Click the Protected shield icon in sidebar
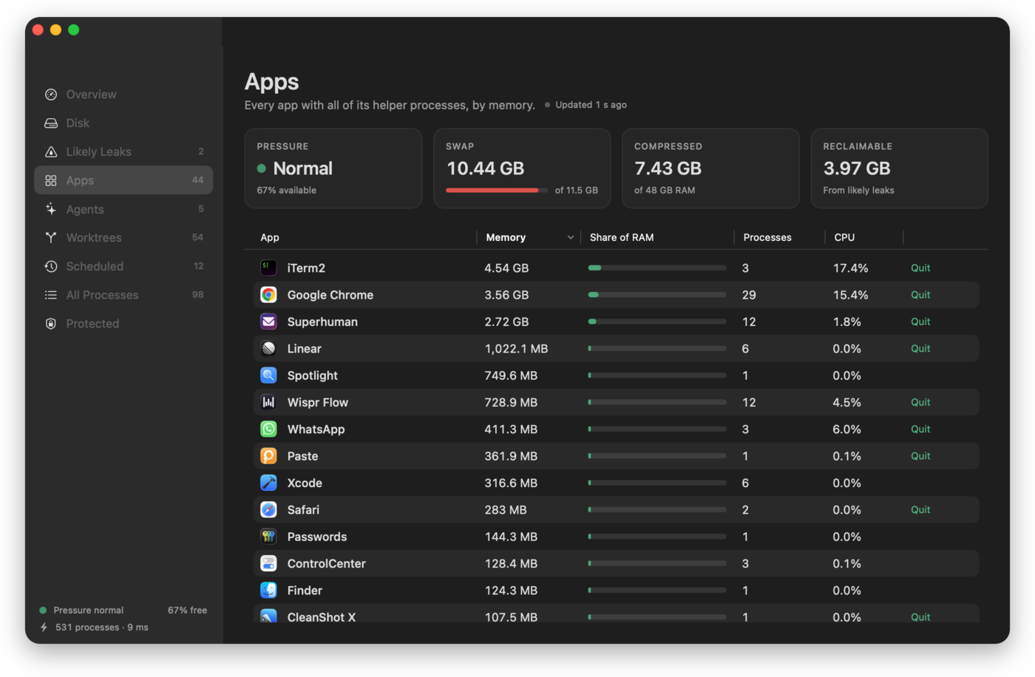 point(51,324)
